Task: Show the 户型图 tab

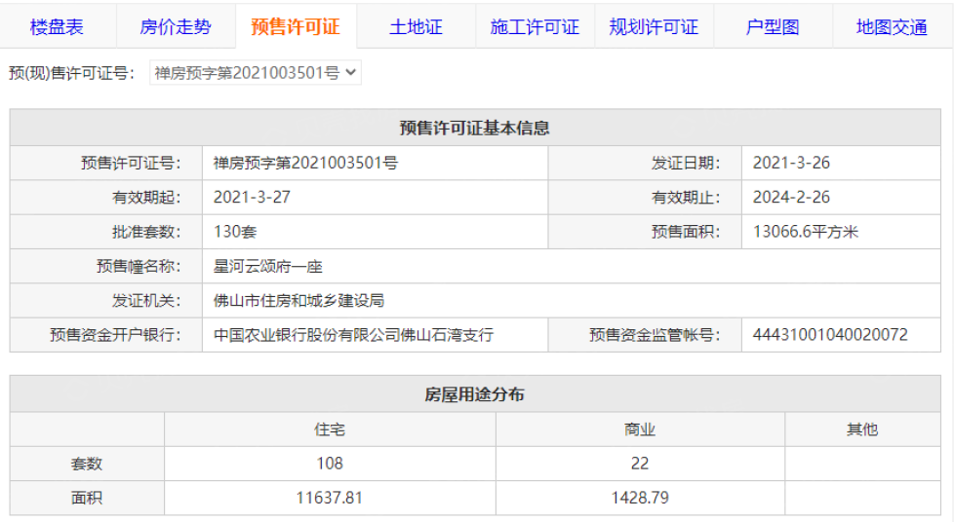Action: coord(773,27)
